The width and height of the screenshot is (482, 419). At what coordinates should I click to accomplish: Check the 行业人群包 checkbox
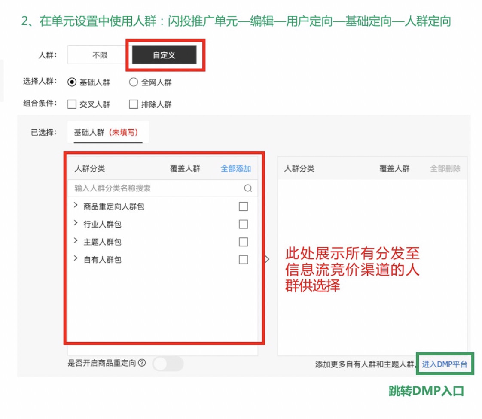243,224
